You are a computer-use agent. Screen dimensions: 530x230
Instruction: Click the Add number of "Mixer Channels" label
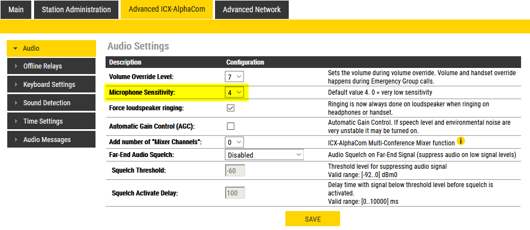pyautogui.click(x=155, y=143)
